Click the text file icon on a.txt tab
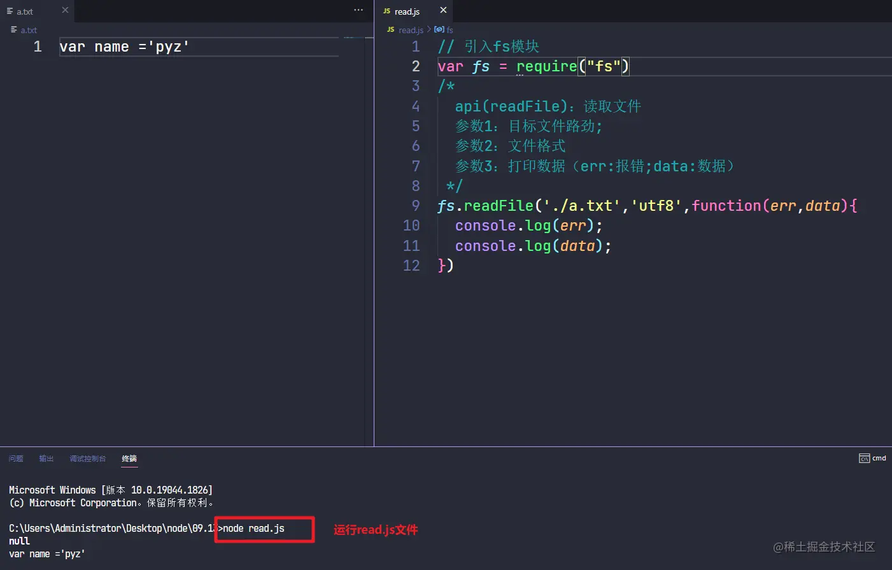892x570 pixels. coord(10,11)
